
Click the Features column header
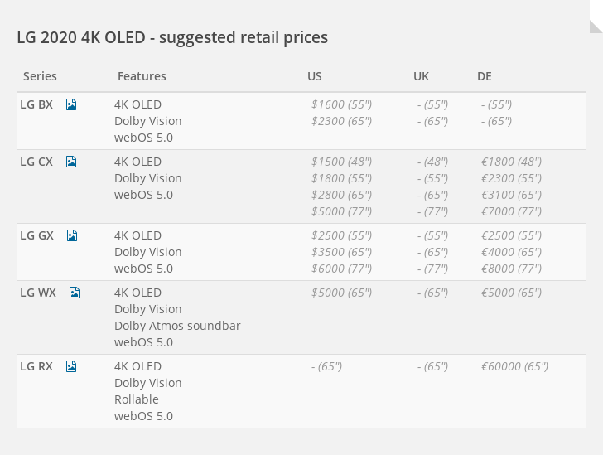[x=142, y=76]
